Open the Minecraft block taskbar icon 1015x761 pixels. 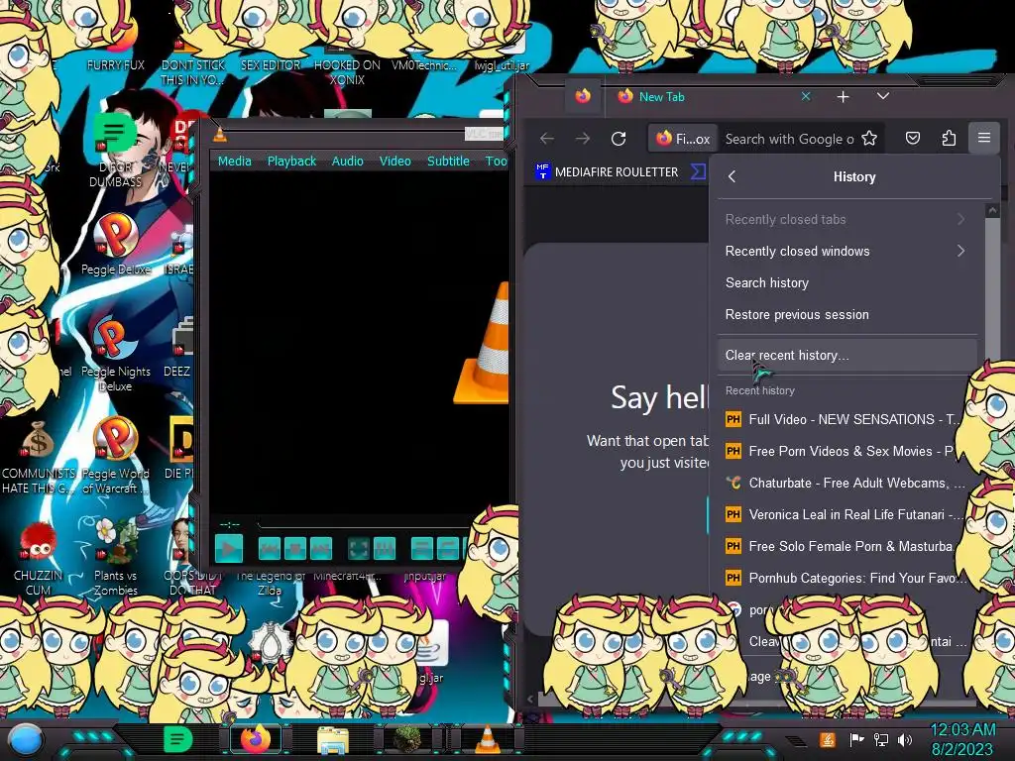pyautogui.click(x=407, y=739)
